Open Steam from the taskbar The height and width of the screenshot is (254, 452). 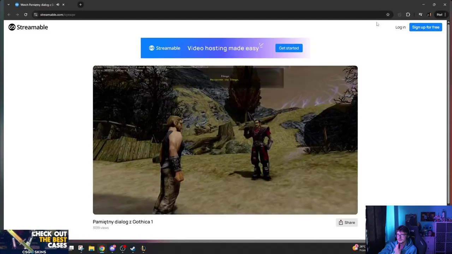point(133,248)
